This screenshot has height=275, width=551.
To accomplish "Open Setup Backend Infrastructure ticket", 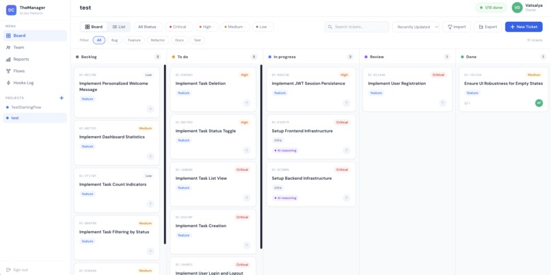I will pyautogui.click(x=311, y=184).
